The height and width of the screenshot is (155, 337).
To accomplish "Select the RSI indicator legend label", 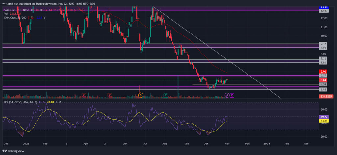I will point(20,102).
